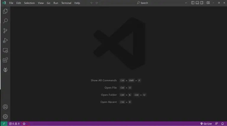The height and width of the screenshot is (126, 227).
Task: Open the Search view in activity bar
Action: point(5,21)
